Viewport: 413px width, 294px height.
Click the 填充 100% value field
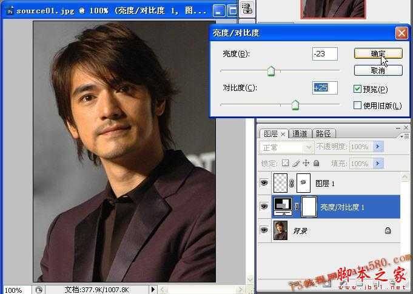(x=361, y=164)
